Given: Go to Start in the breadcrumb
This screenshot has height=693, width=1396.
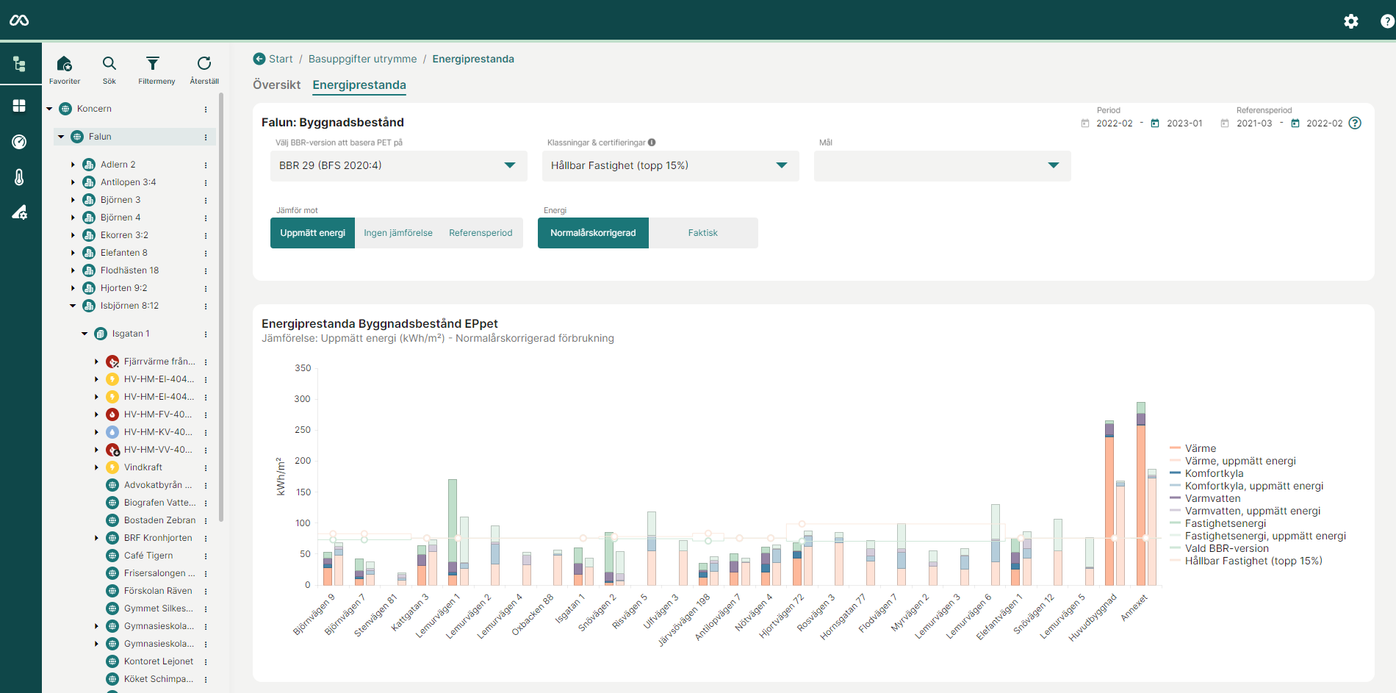Looking at the screenshot, I should [x=281, y=59].
